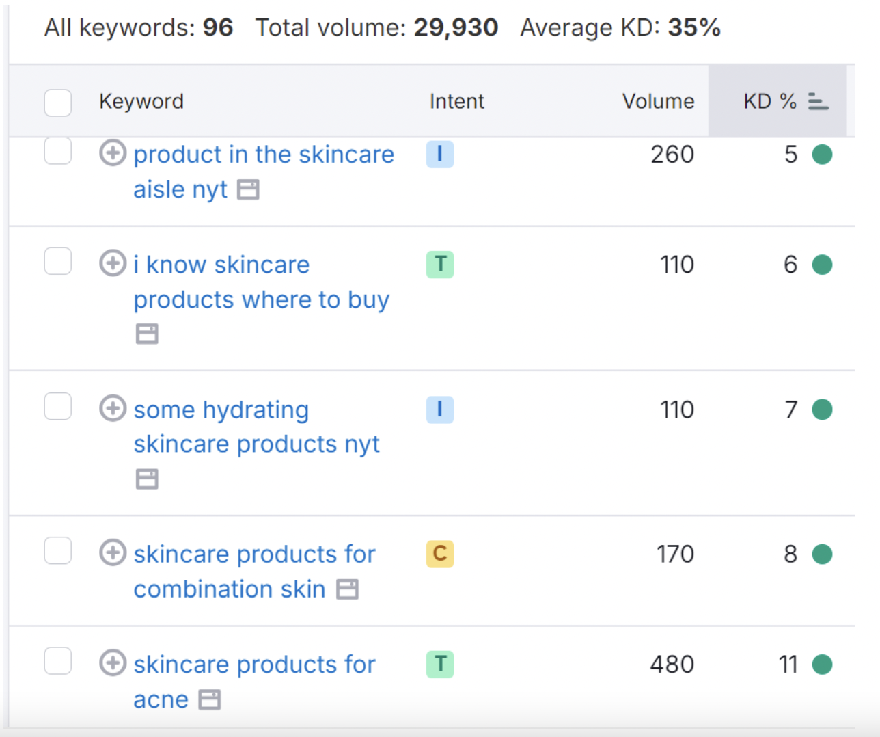
Task: Open SERP view icon for 'skincare products for acne'
Action: coord(210,699)
